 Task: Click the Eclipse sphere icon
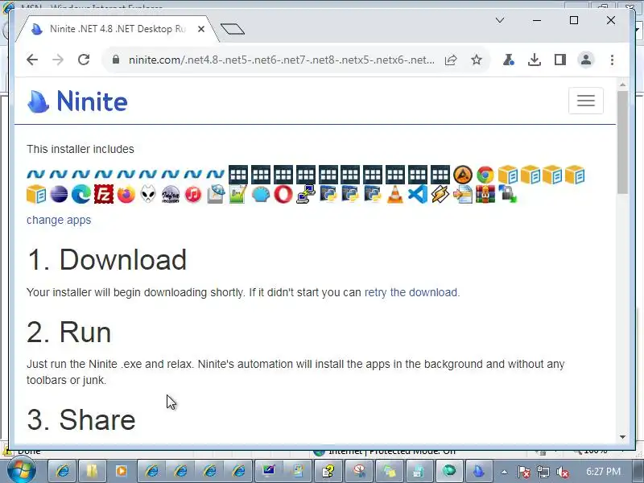coord(59,194)
